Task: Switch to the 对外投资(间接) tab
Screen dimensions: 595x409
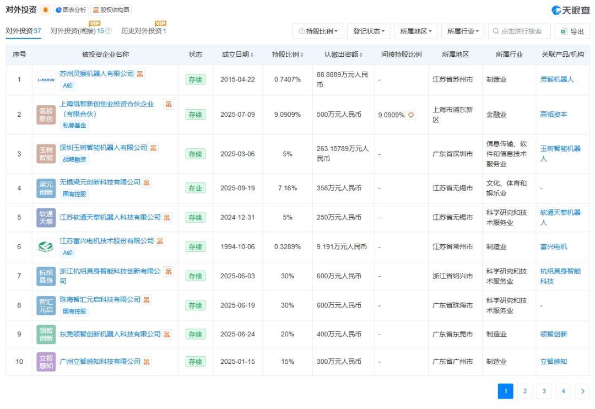Action: (x=77, y=31)
